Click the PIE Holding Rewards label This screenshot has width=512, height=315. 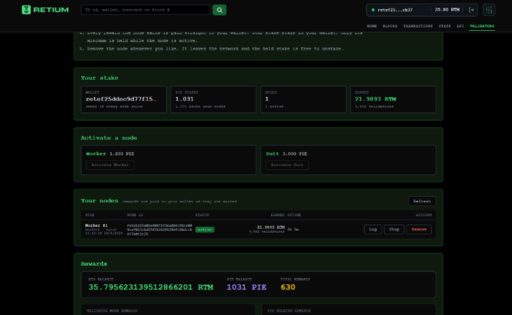click(289, 310)
